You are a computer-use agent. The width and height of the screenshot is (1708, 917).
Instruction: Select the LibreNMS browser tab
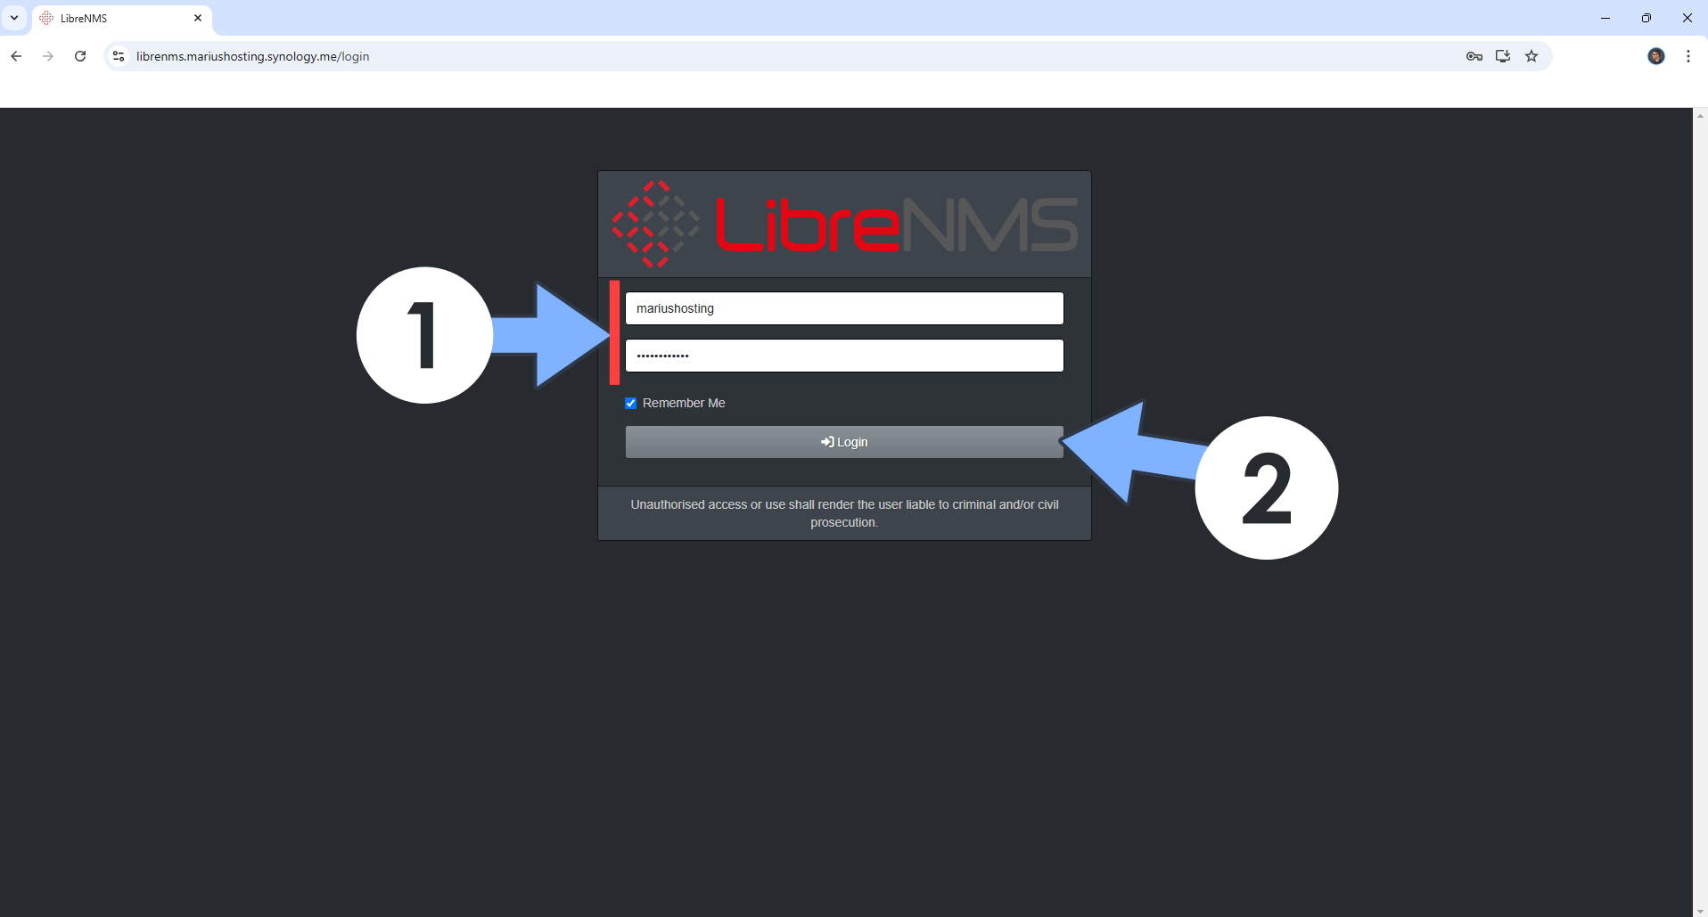[x=121, y=18]
